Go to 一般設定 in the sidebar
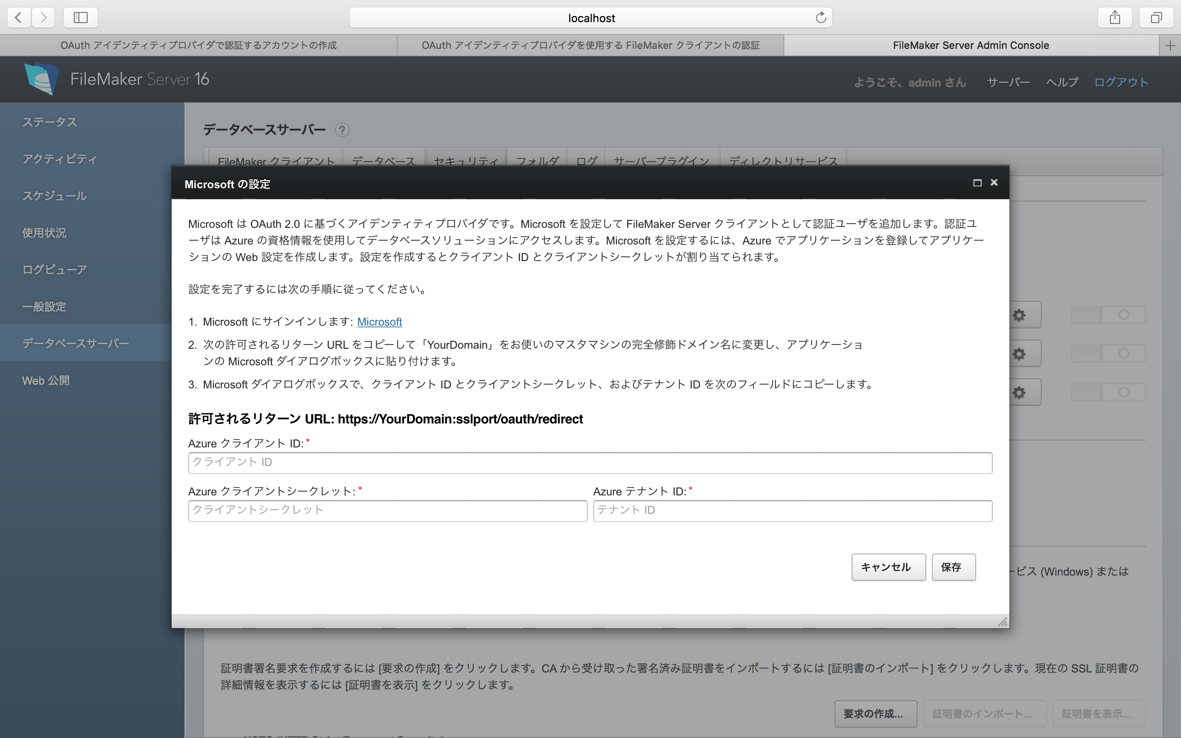The image size is (1181, 738). coord(44,307)
